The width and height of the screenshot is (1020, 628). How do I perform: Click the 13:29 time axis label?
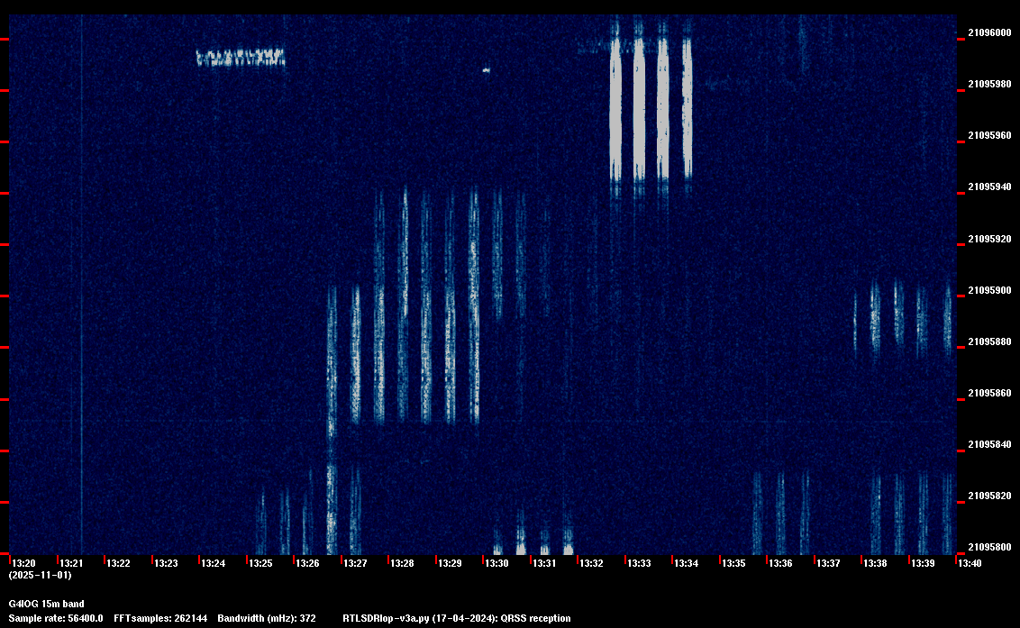click(451, 563)
